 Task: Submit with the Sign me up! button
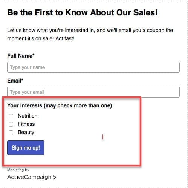coord(26,148)
